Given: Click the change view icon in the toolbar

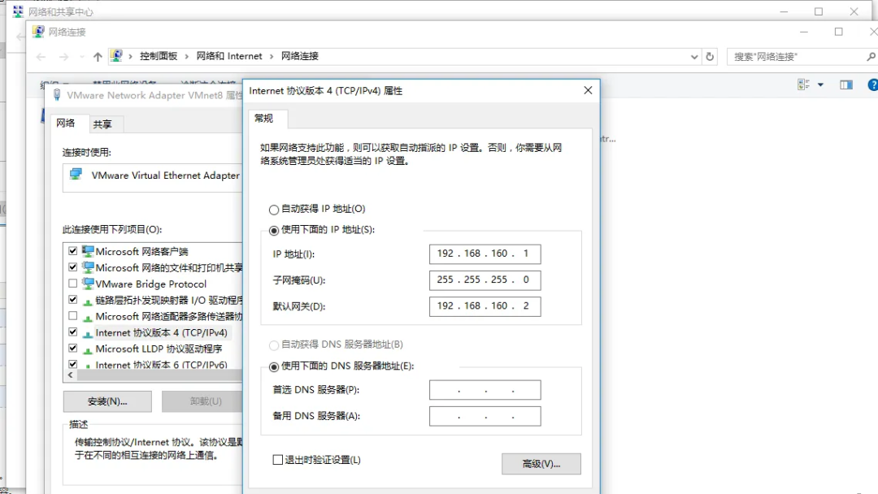Looking at the screenshot, I should click(x=803, y=84).
